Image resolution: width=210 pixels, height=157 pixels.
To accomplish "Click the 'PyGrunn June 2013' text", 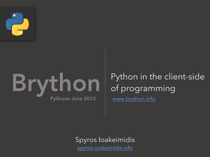I will pyautogui.click(x=73, y=99).
